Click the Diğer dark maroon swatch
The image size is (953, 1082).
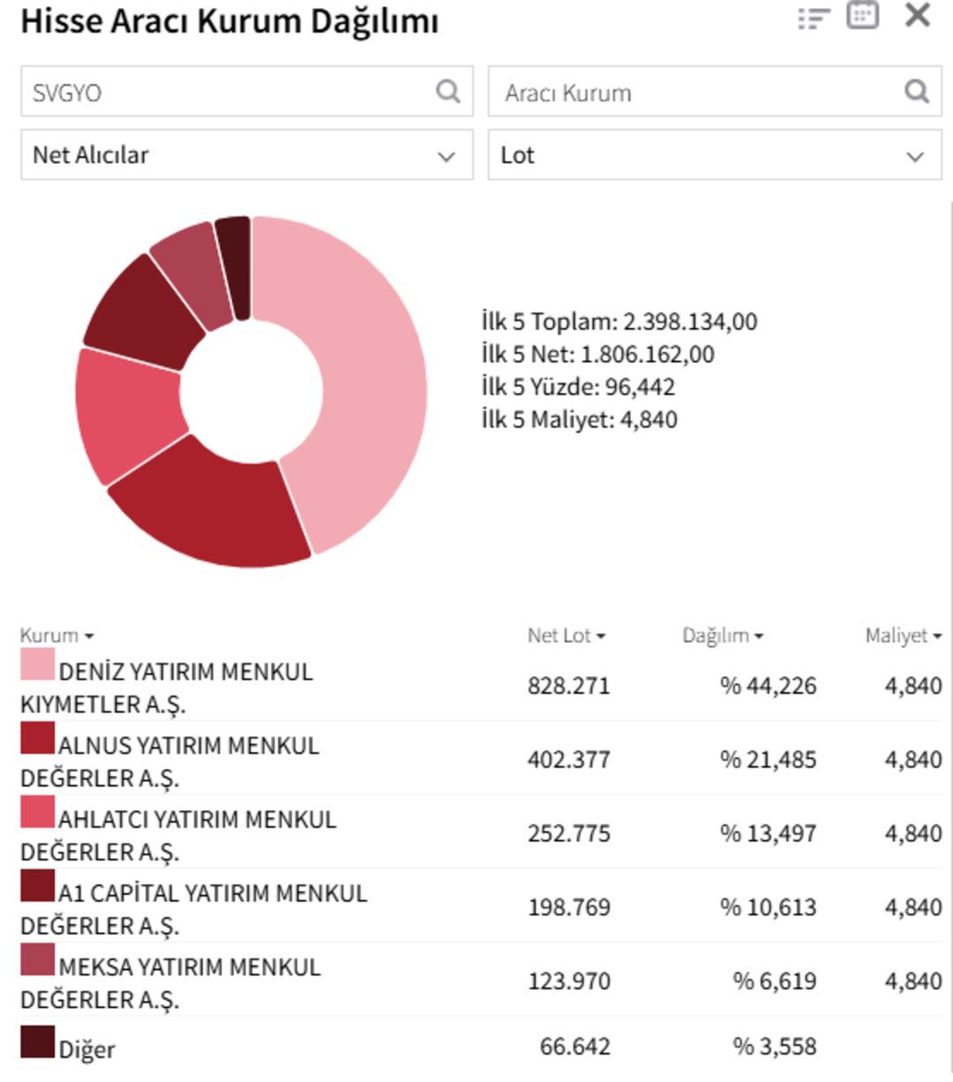coord(37,1041)
